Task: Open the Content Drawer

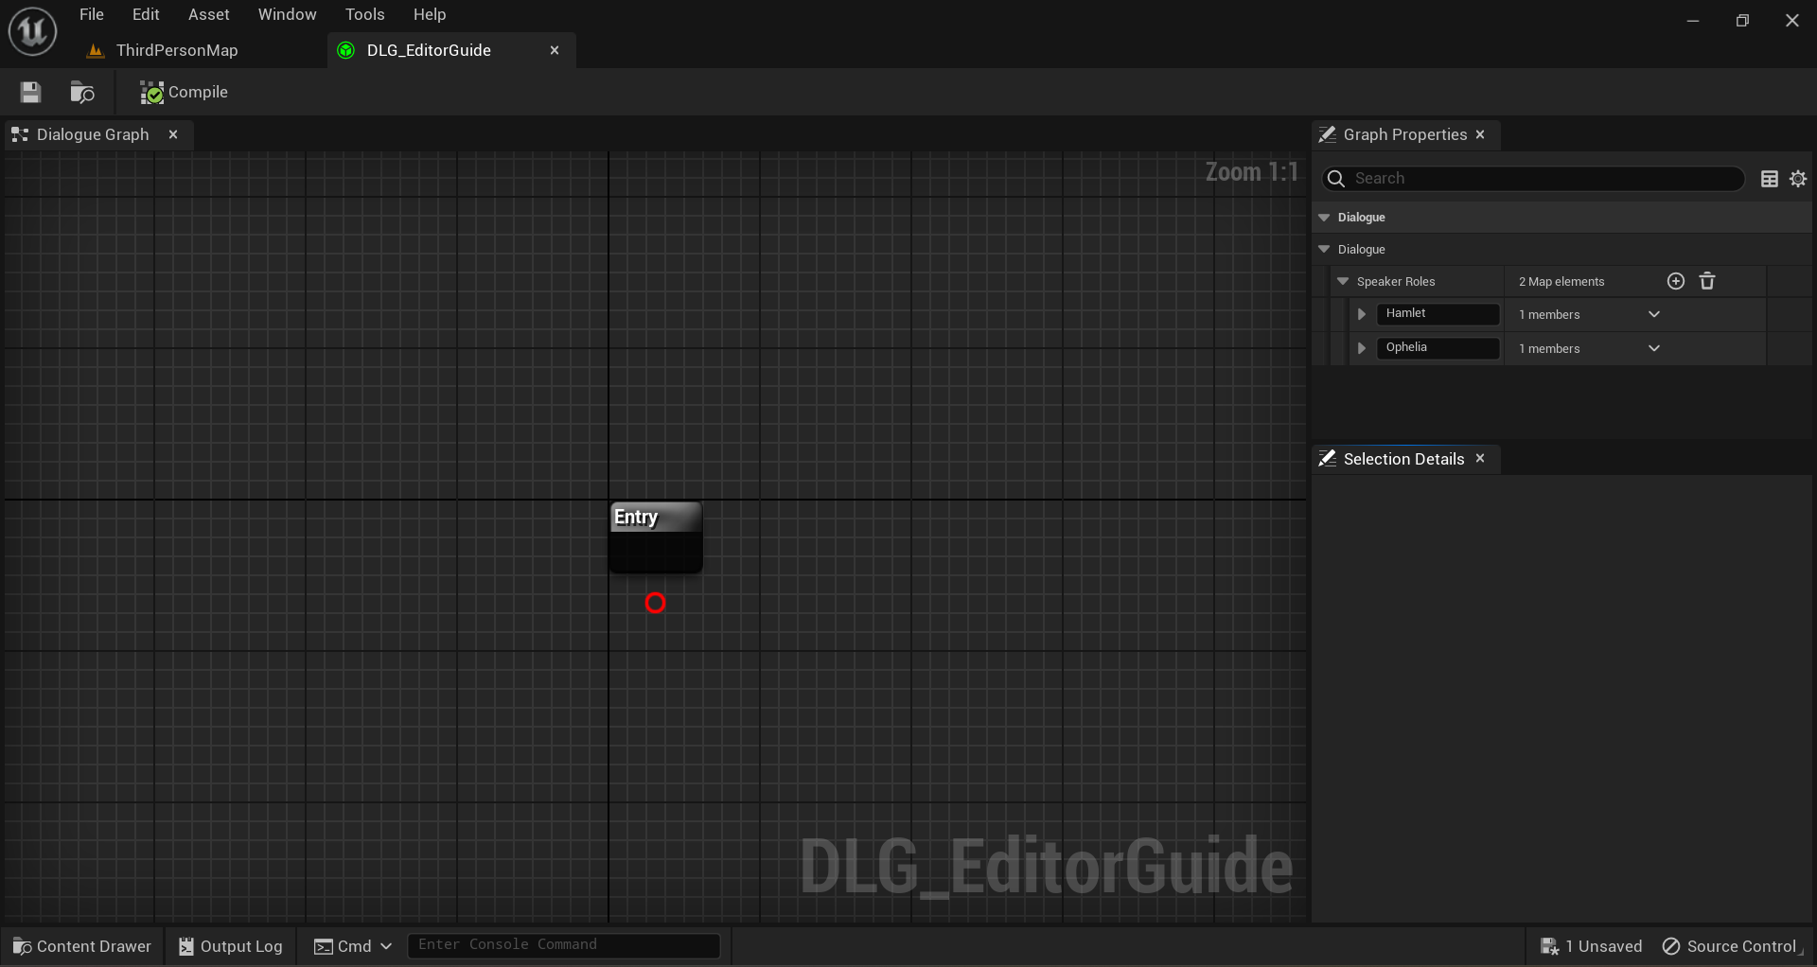Action: [82, 946]
